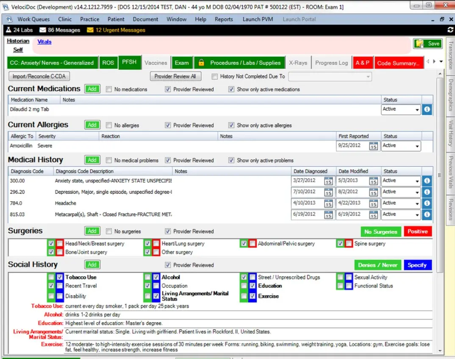Open the Patient menu
455x359 pixels.
point(116,19)
